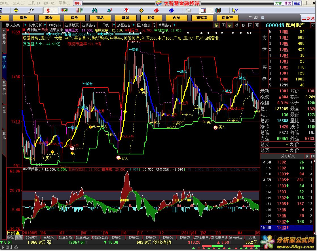Open the 新闻 tab
The image size is (317, 251).
point(125,18)
